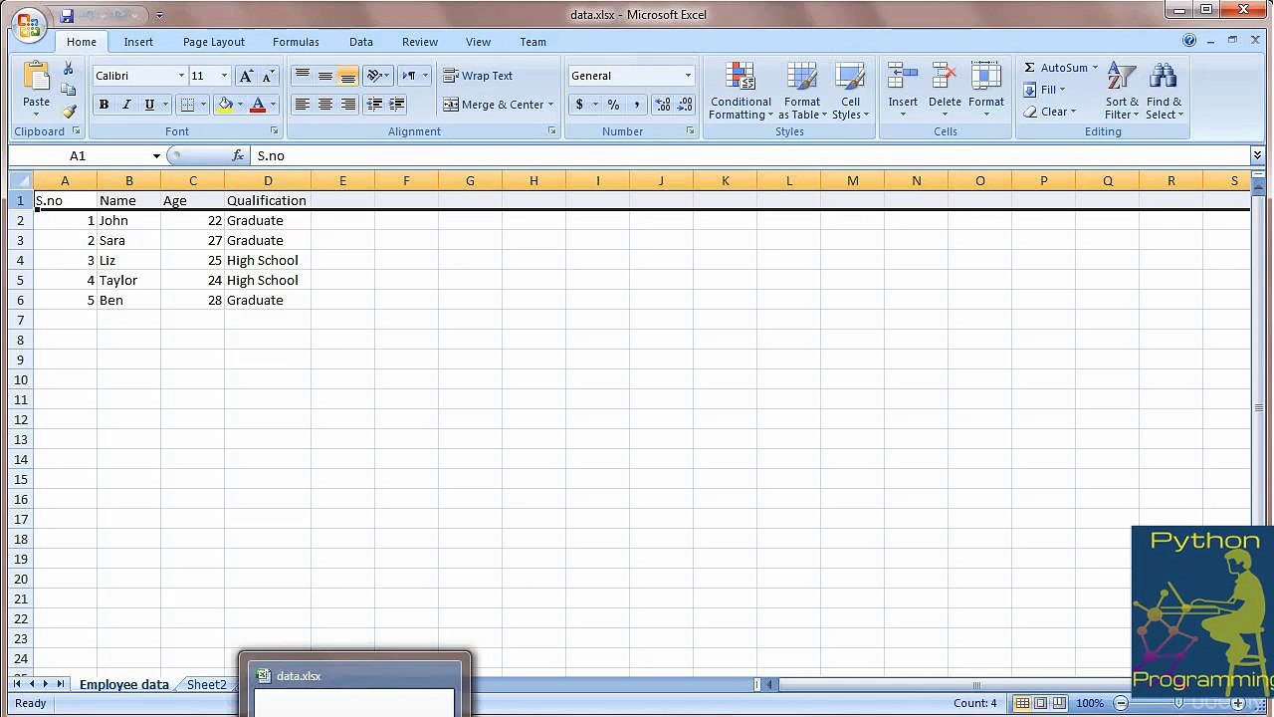This screenshot has width=1274, height=717.
Task: Decrease cell indent
Action: (374, 104)
